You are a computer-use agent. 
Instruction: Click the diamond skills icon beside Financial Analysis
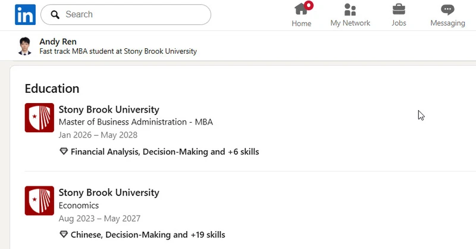click(64, 151)
